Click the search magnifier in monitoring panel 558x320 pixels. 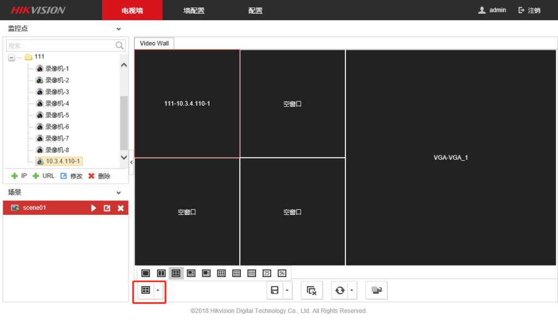click(x=120, y=45)
